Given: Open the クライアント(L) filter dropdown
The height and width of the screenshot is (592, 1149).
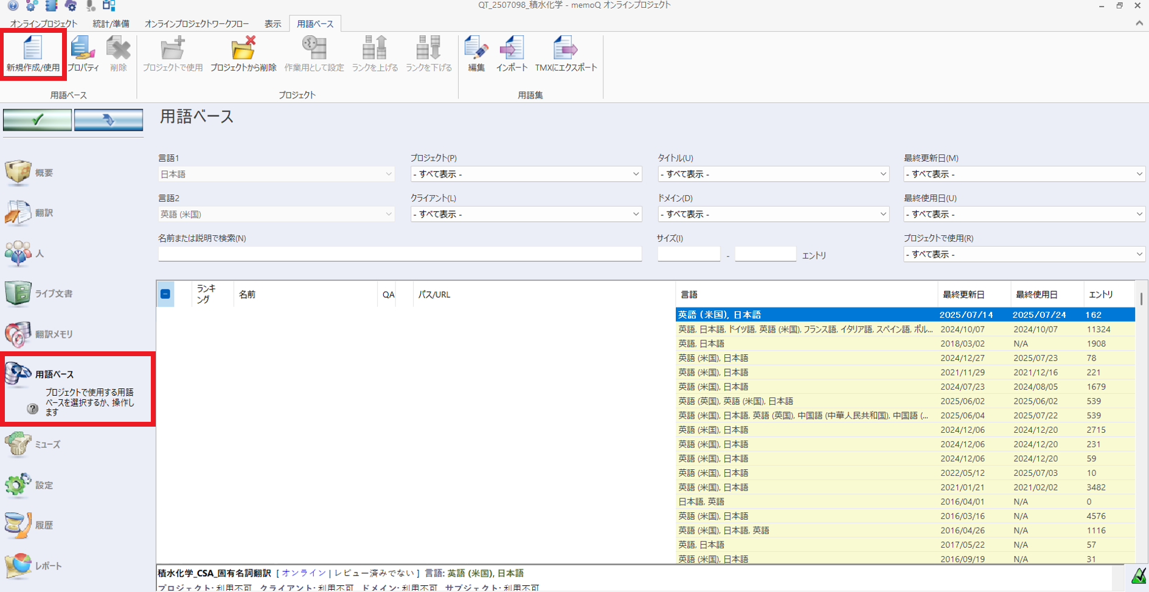Looking at the screenshot, I should [526, 214].
